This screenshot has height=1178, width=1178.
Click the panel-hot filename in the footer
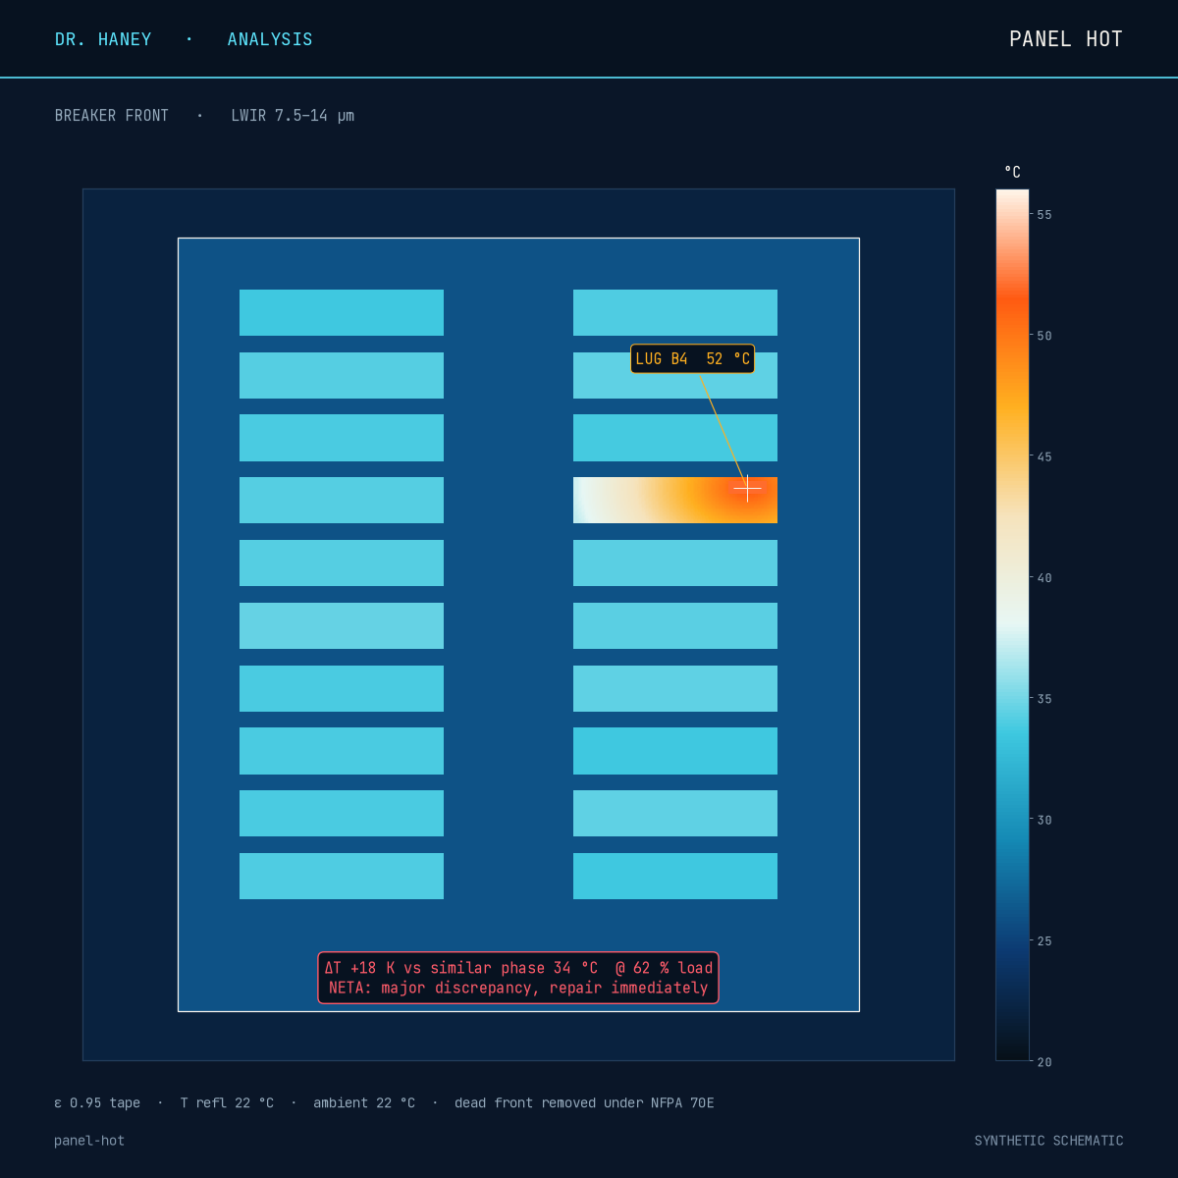89,1141
